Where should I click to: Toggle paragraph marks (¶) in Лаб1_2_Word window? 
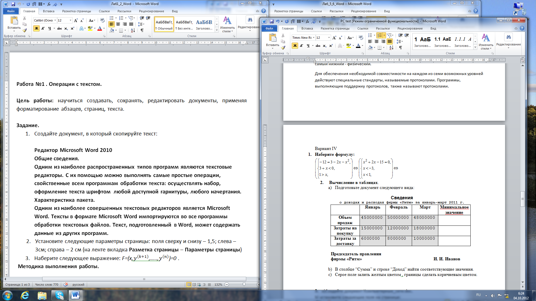(x=142, y=30)
